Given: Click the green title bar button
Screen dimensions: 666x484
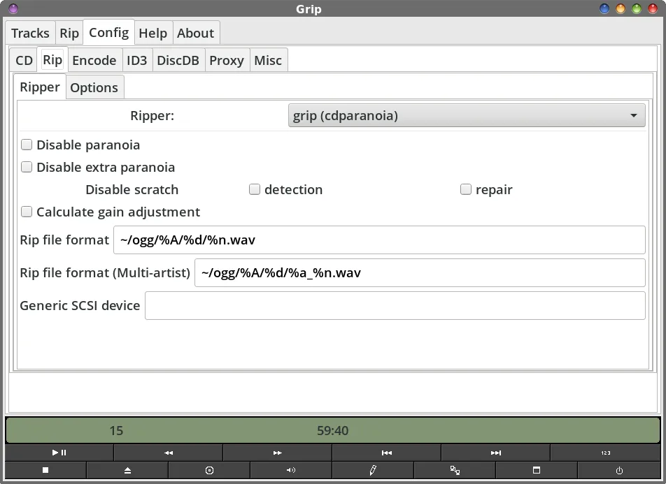Looking at the screenshot, I should [x=637, y=8].
